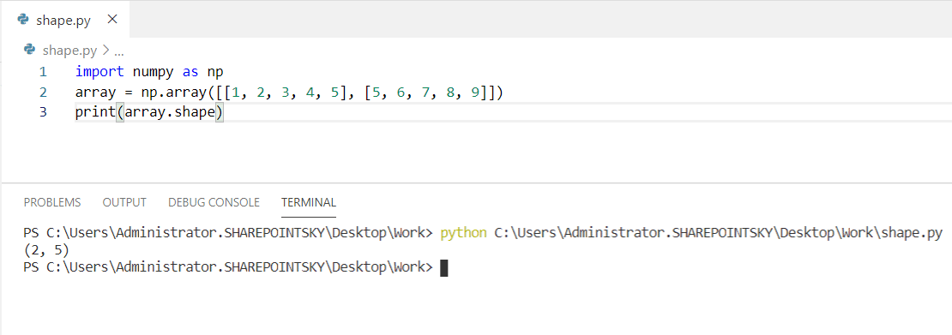
Task: Click the terminal cursor at the last prompt
Action: point(443,267)
